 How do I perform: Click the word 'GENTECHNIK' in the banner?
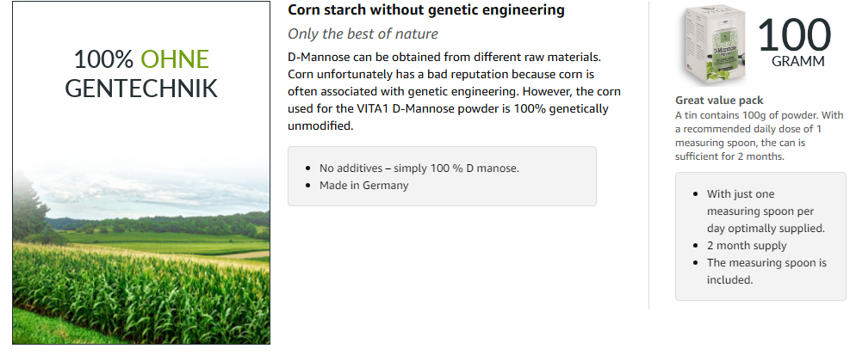pyautogui.click(x=141, y=89)
